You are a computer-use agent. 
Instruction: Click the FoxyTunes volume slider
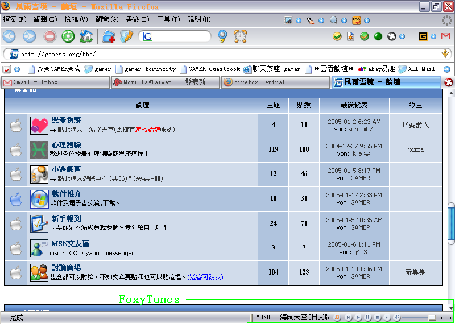[x=419, y=317]
